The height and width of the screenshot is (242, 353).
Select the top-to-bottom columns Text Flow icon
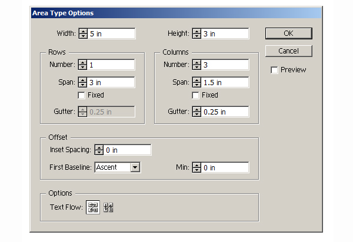coord(108,207)
